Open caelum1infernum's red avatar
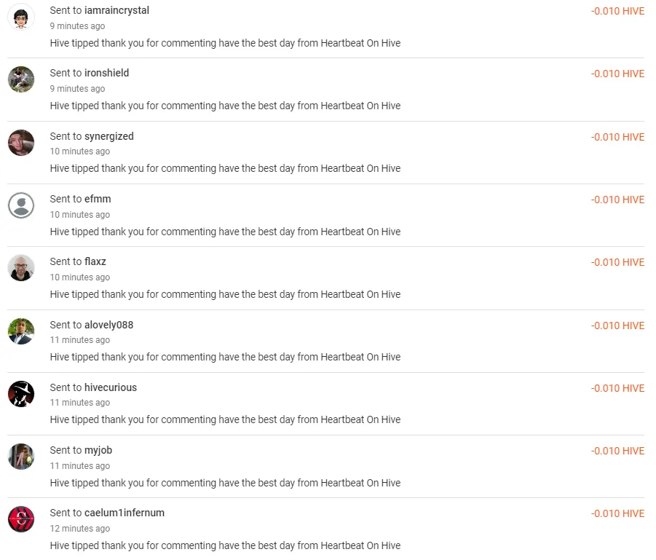Screen dimensions: 656x560 (21, 519)
